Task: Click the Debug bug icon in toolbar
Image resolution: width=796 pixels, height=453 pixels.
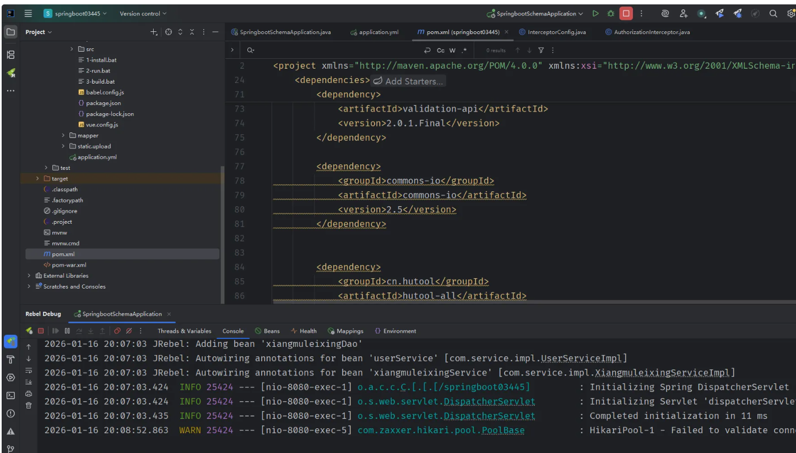Action: point(610,13)
